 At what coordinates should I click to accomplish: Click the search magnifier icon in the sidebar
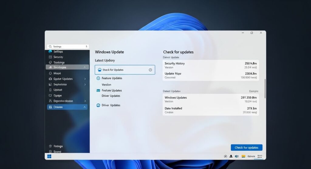pos(50,47)
